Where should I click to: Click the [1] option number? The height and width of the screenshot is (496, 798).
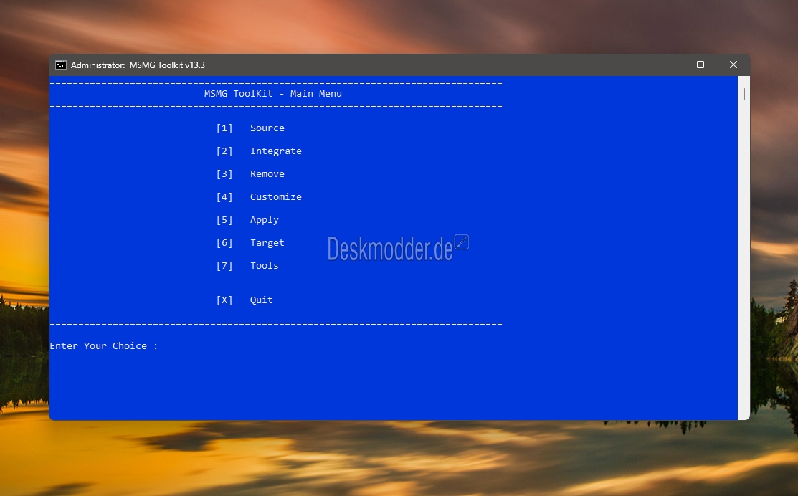click(224, 128)
